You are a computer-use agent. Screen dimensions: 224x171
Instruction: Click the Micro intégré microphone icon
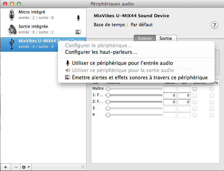tap(12, 15)
